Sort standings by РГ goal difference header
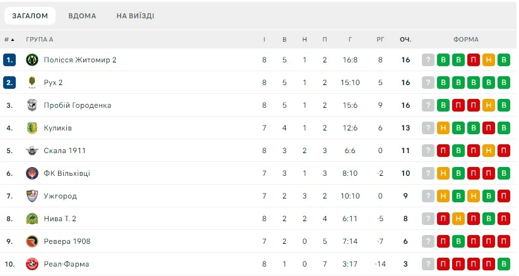Viewport: 519px width, 276px height. click(380, 40)
